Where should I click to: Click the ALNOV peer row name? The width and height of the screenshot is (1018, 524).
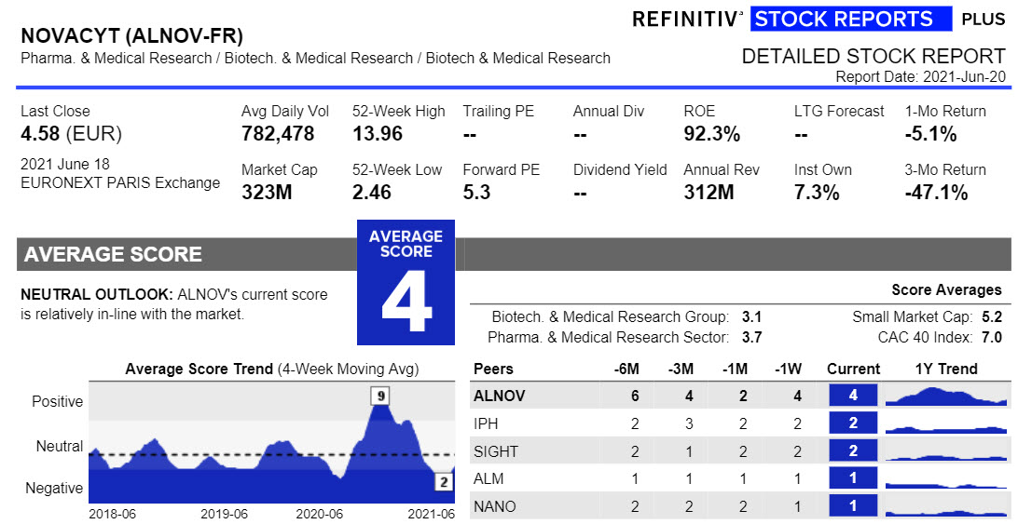(500, 396)
